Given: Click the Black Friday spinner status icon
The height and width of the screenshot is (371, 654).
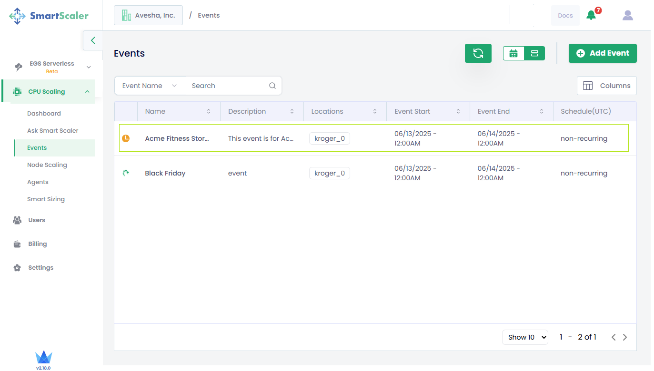Looking at the screenshot, I should [126, 173].
